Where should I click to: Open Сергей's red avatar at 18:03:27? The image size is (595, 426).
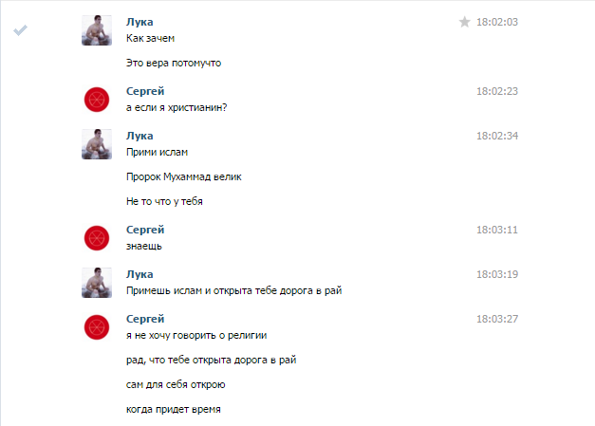pos(97,327)
